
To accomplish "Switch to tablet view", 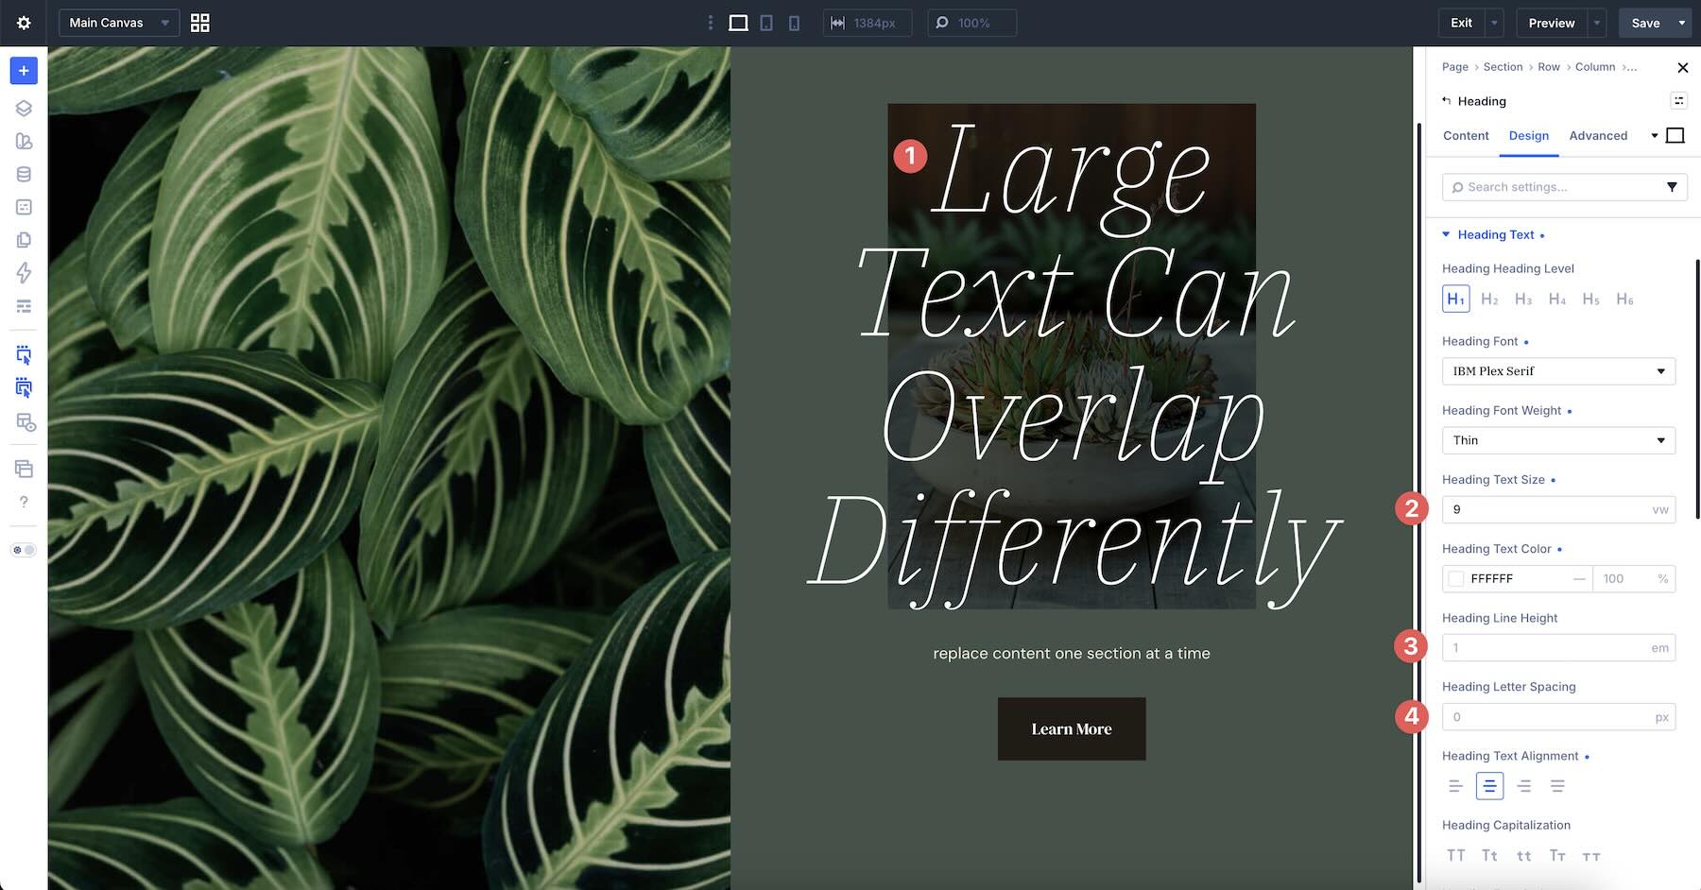I will tap(766, 23).
